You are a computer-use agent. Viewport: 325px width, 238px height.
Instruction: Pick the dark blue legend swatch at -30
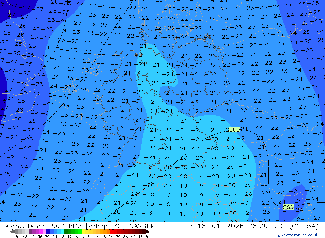[48, 232]
